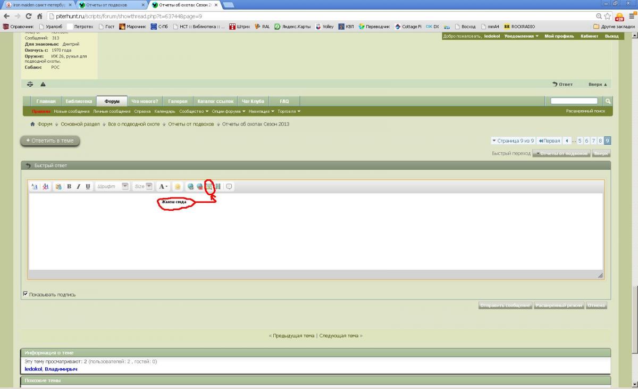The width and height of the screenshot is (638, 389).
Task: Expand the font Size dropdown
Action: tap(142, 187)
